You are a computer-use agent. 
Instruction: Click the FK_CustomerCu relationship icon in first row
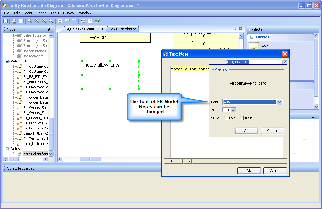[x=20, y=66]
